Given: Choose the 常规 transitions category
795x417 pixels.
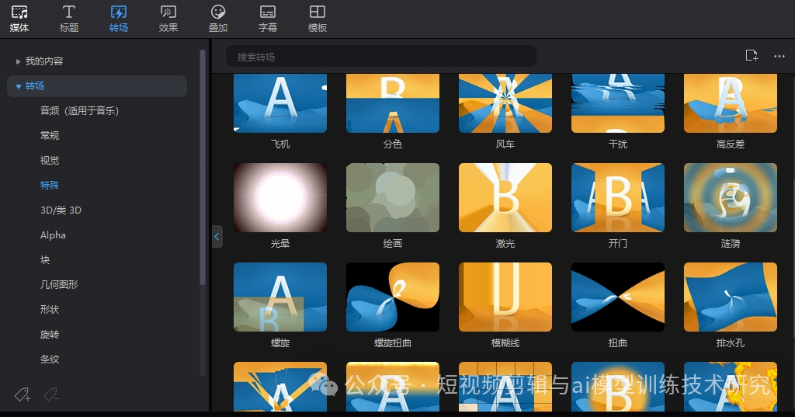Looking at the screenshot, I should [50, 135].
